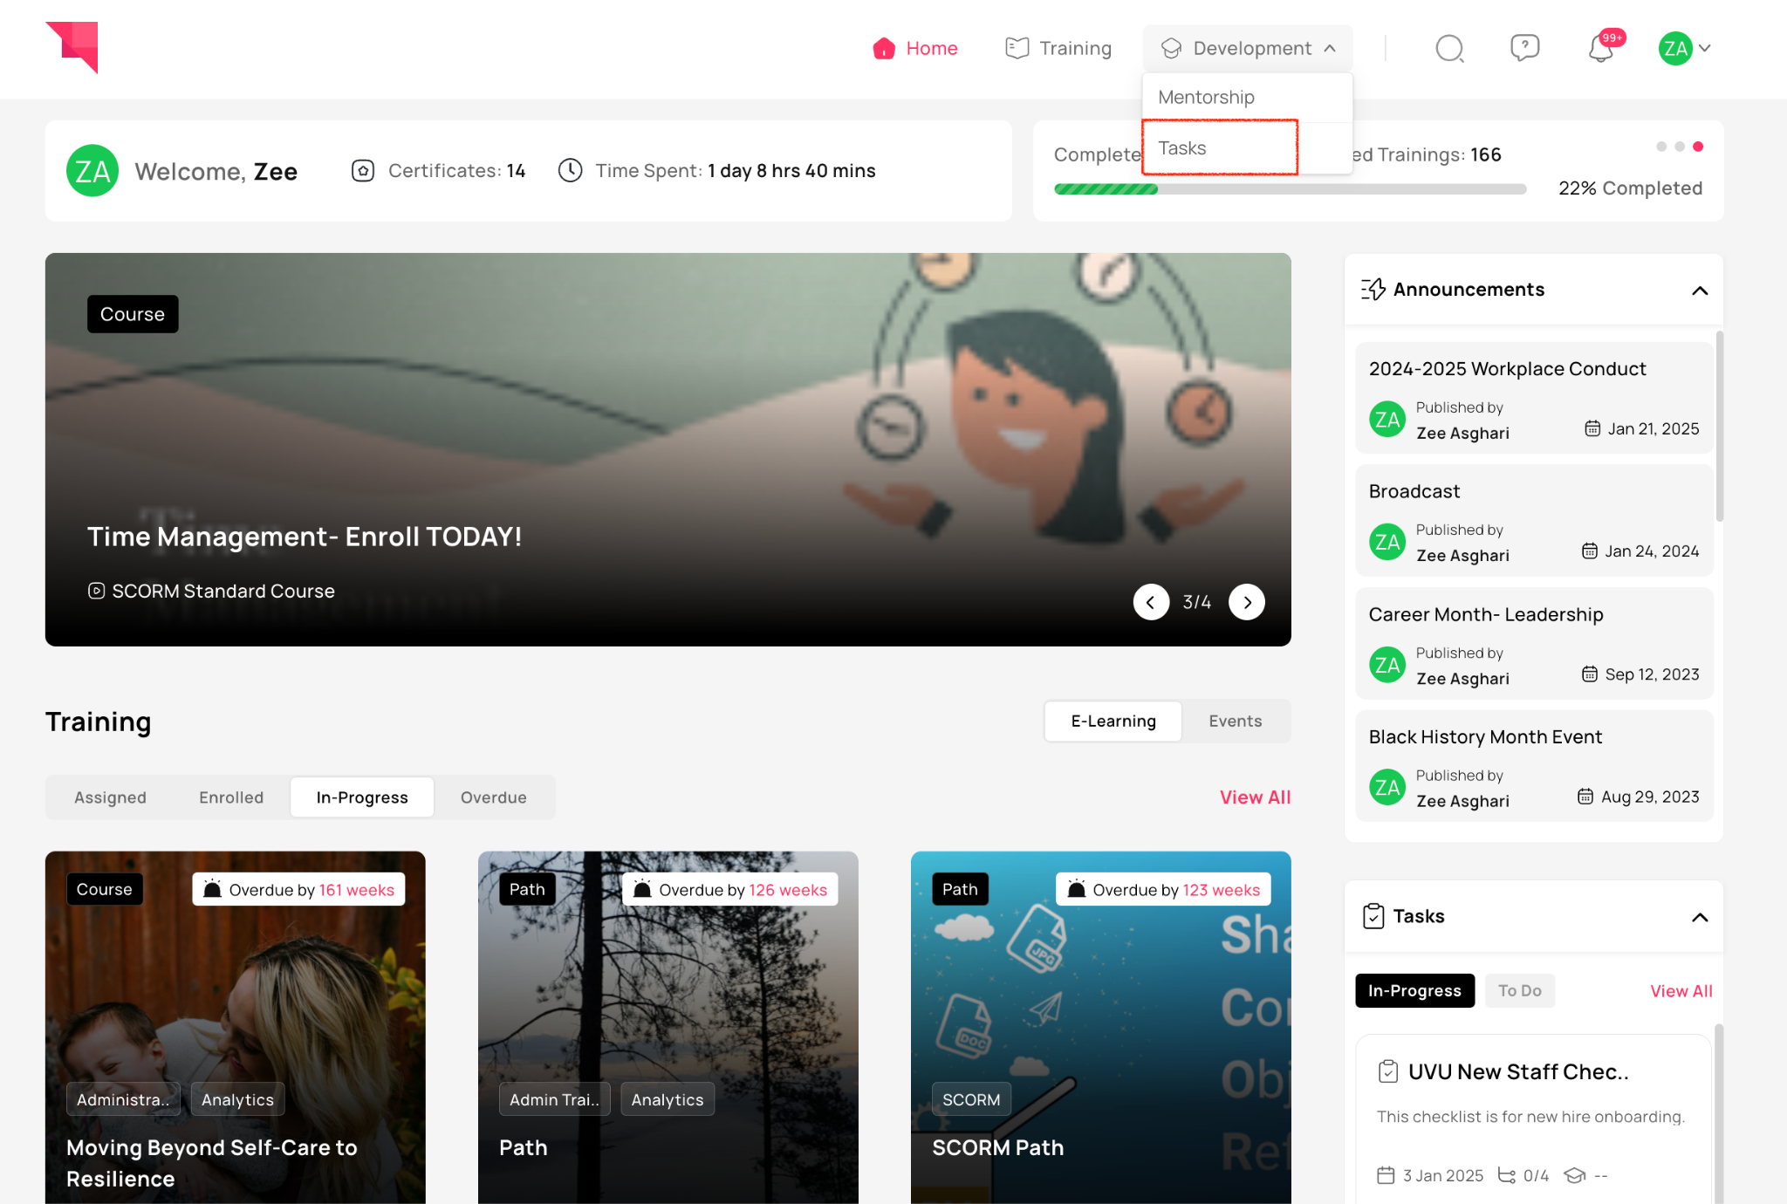Go to previous banner slide arrow
1787x1204 pixels.
(x=1151, y=602)
